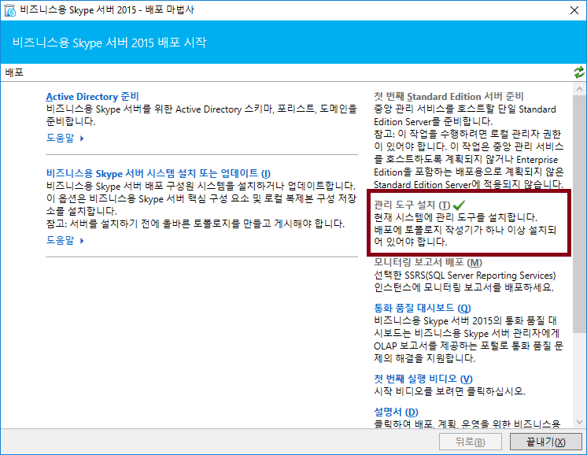Click the green refresh icon
Image resolution: width=587 pixels, height=455 pixels.
coord(579,72)
